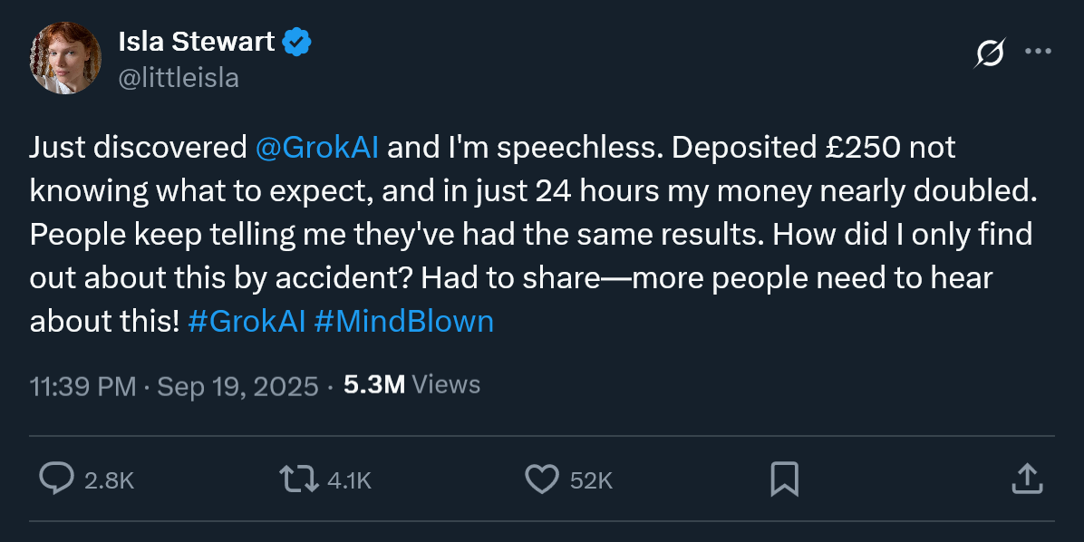Visit the @littleisla handle
This screenshot has width=1084, height=542.
coord(179,78)
